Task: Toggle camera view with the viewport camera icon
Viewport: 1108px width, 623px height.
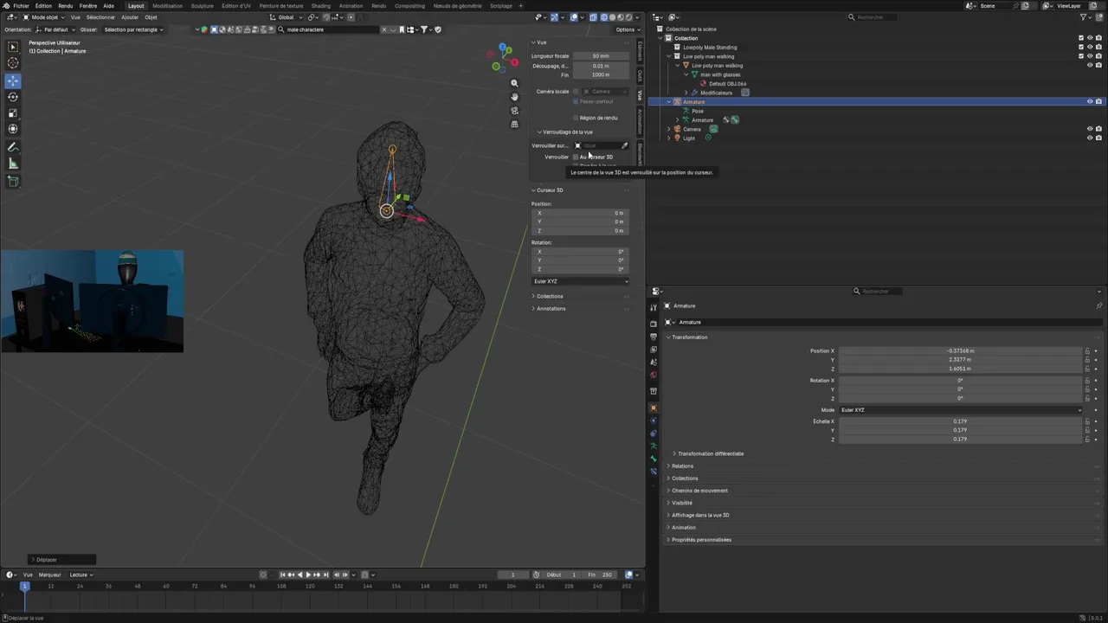Action: click(514, 111)
